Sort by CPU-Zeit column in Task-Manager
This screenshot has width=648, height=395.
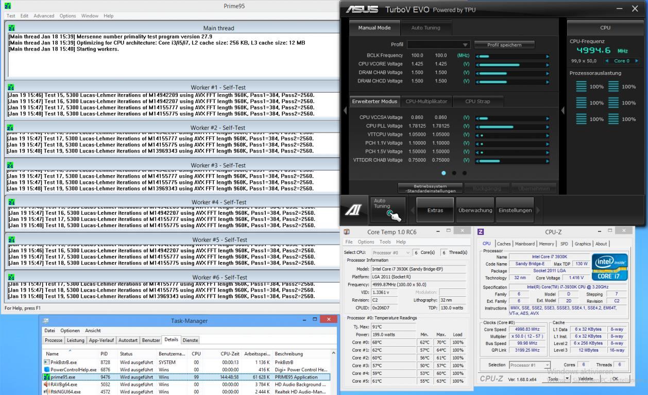pos(231,354)
